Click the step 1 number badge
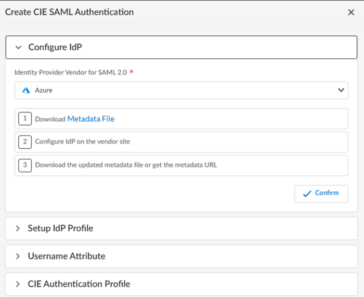364x297 pixels. (x=24, y=119)
